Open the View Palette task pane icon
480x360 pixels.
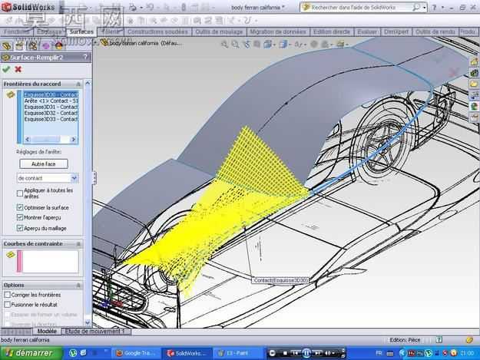[x=475, y=95]
